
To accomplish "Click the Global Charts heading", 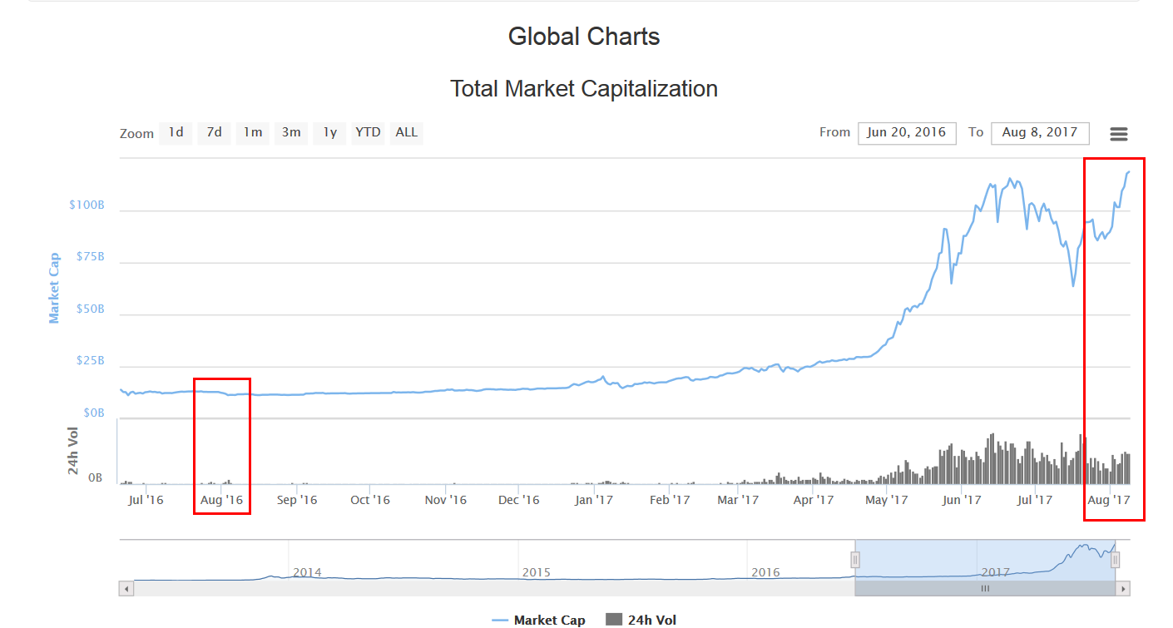I will point(584,37).
